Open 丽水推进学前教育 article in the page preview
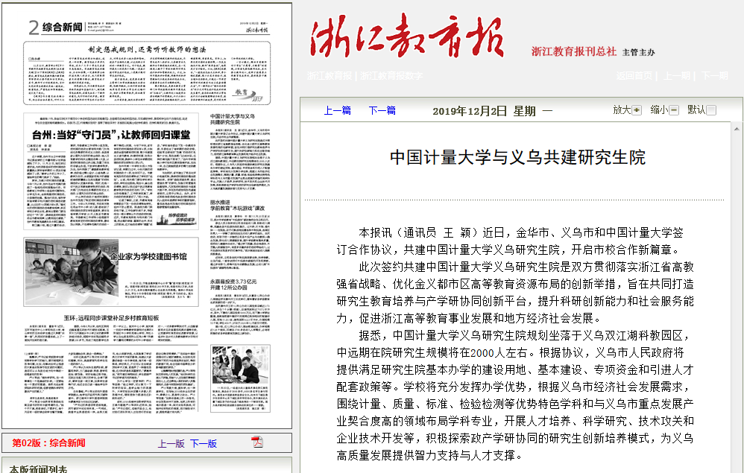This screenshot has height=473, width=744. (233, 206)
